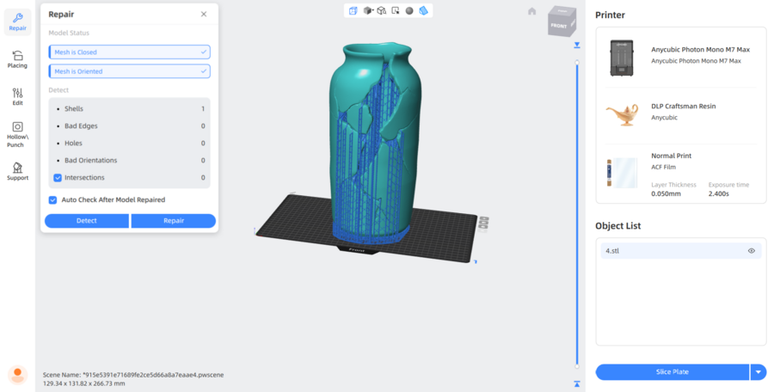Click the Exposure time 2.400s value
The width and height of the screenshot is (774, 392).
click(719, 193)
